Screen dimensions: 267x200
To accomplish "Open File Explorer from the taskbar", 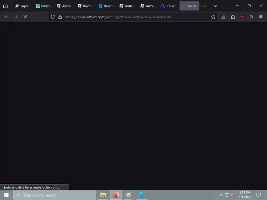I will (103, 195).
